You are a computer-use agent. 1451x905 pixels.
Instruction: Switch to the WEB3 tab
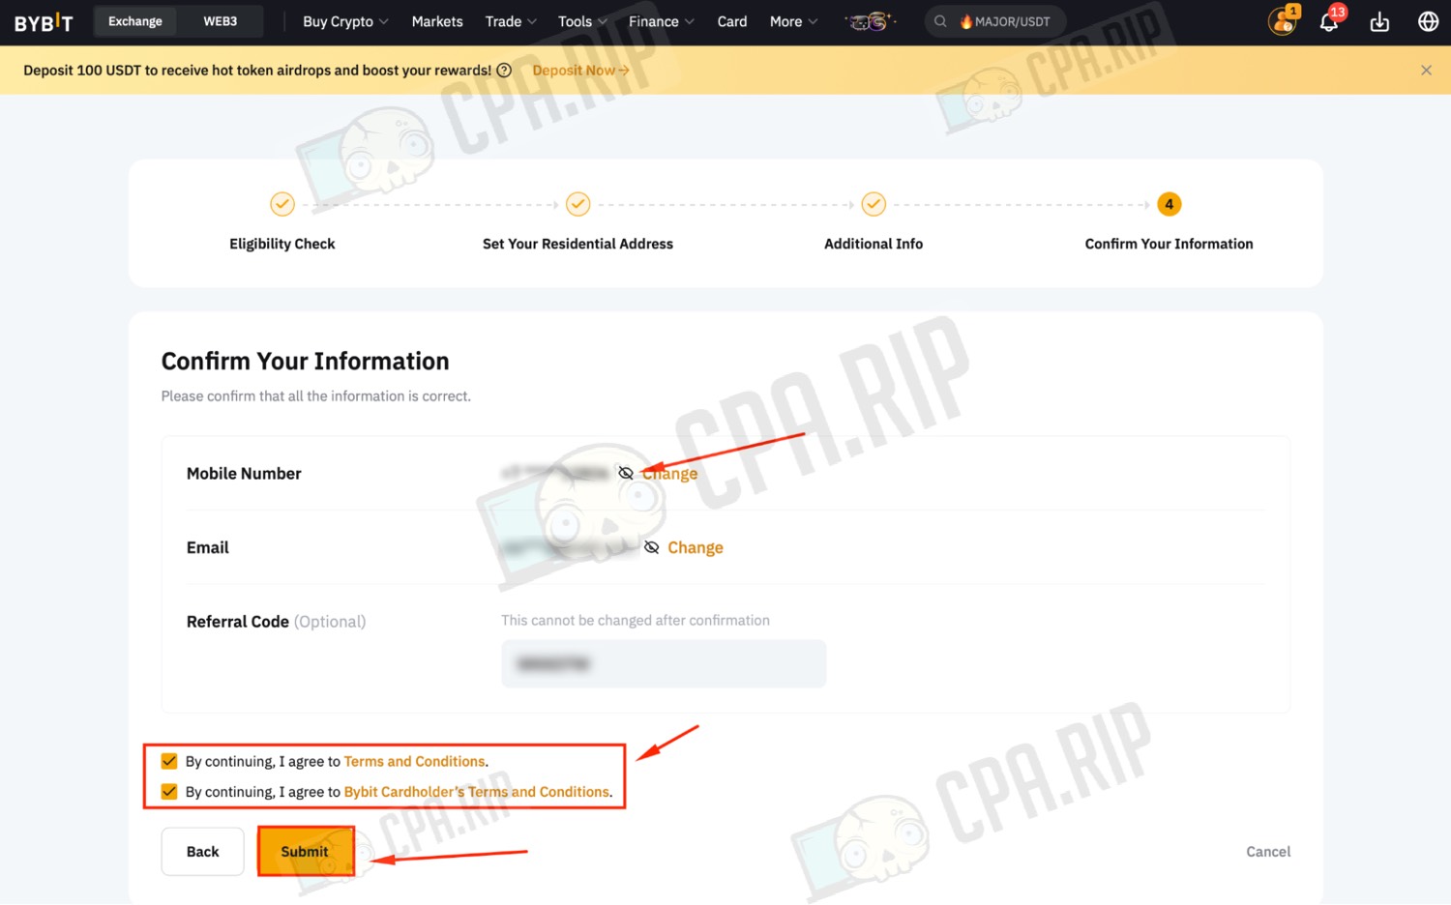221,21
